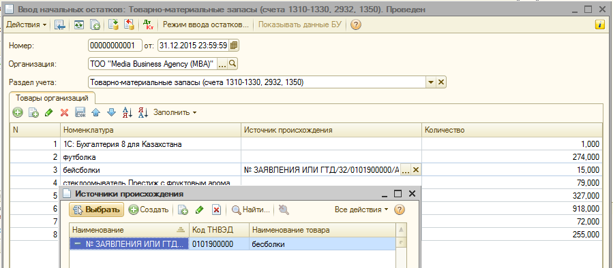Click the 0101900000 code cell
The width and height of the screenshot is (613, 268).
click(x=219, y=244)
